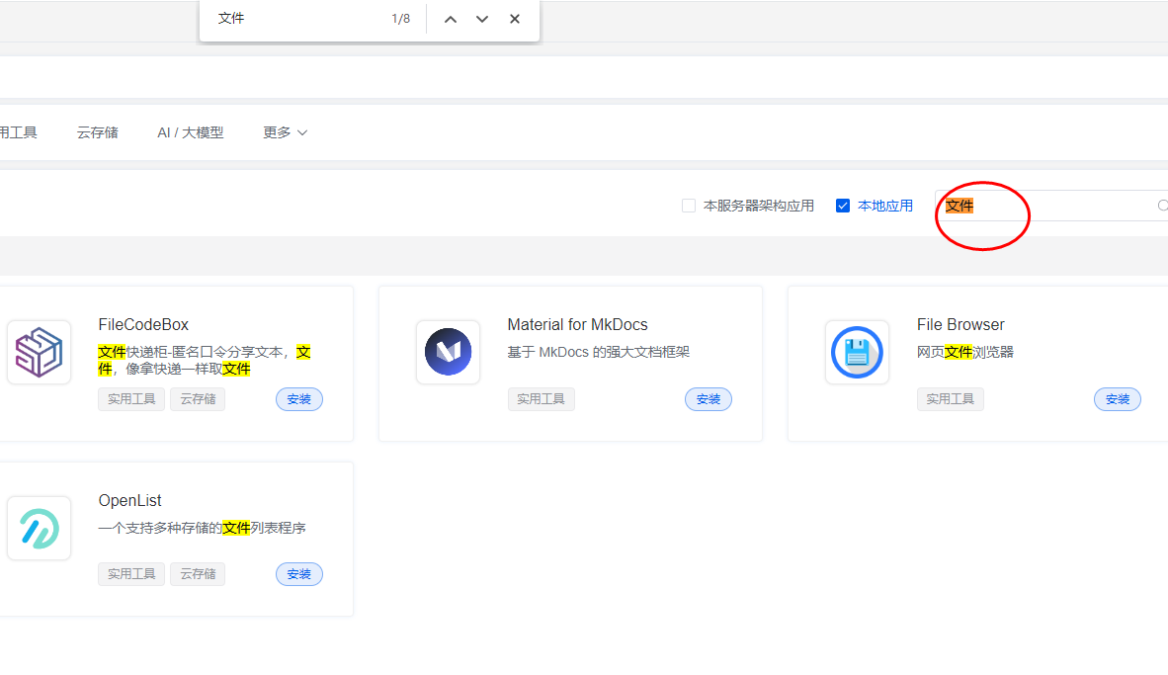Click the search magnifier icon
This screenshot has height=675, width=1168.
click(1162, 206)
